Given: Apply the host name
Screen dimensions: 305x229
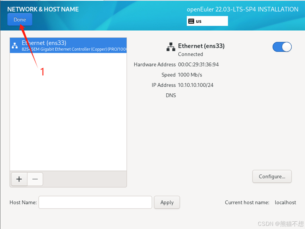Looking at the screenshot, I should [167, 202].
